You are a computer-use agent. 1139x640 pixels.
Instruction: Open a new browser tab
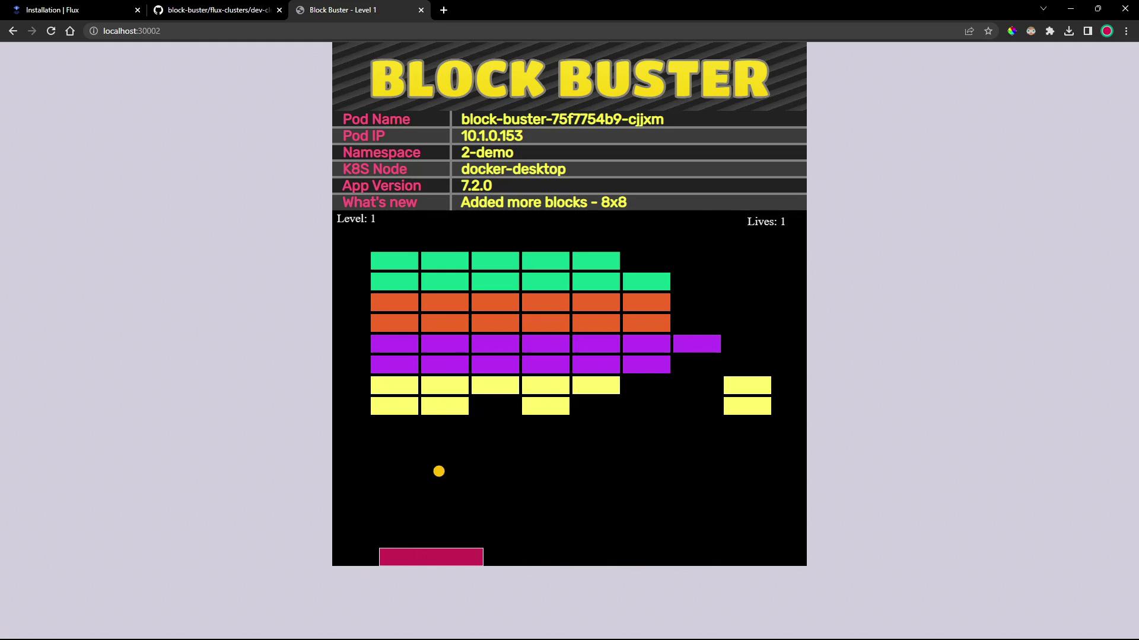pos(444,10)
